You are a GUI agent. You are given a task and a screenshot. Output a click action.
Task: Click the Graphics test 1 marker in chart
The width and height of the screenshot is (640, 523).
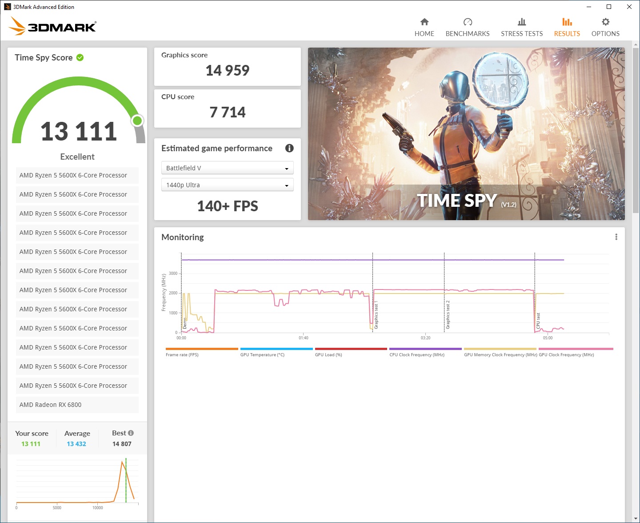[376, 315]
